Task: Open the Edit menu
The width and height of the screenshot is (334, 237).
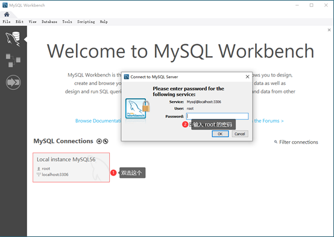Action: (x=19, y=22)
